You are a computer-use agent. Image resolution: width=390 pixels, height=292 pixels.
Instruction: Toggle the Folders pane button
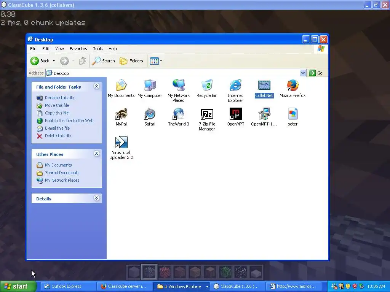(131, 61)
